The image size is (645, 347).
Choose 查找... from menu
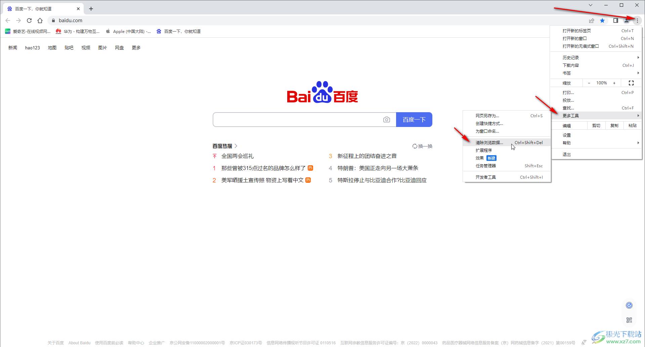click(596, 108)
